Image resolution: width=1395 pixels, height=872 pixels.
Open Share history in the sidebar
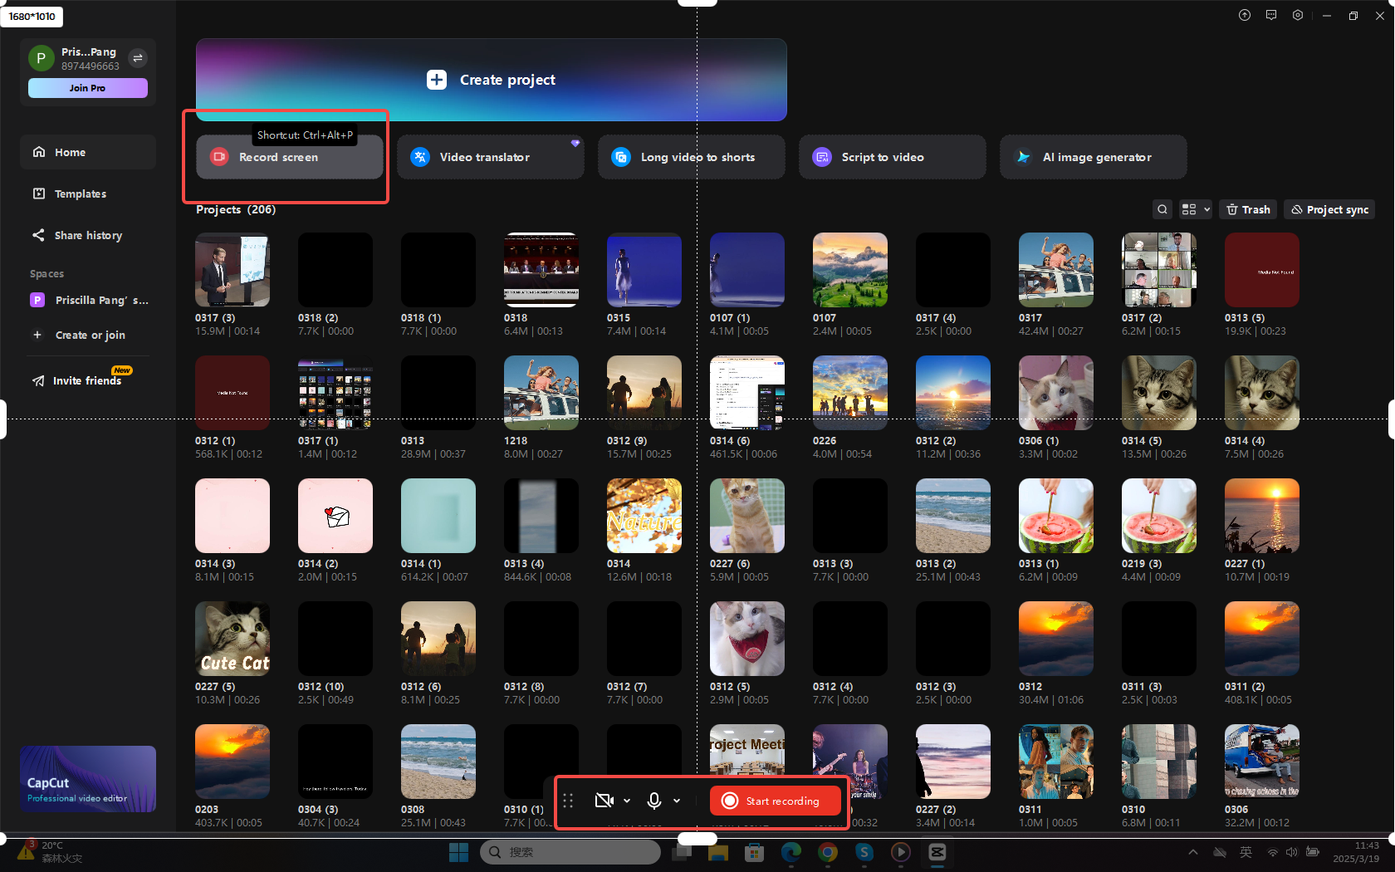[x=88, y=235]
